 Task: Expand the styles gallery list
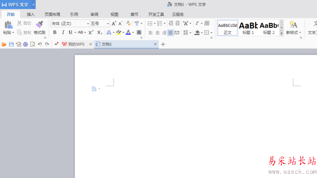[x=281, y=33]
